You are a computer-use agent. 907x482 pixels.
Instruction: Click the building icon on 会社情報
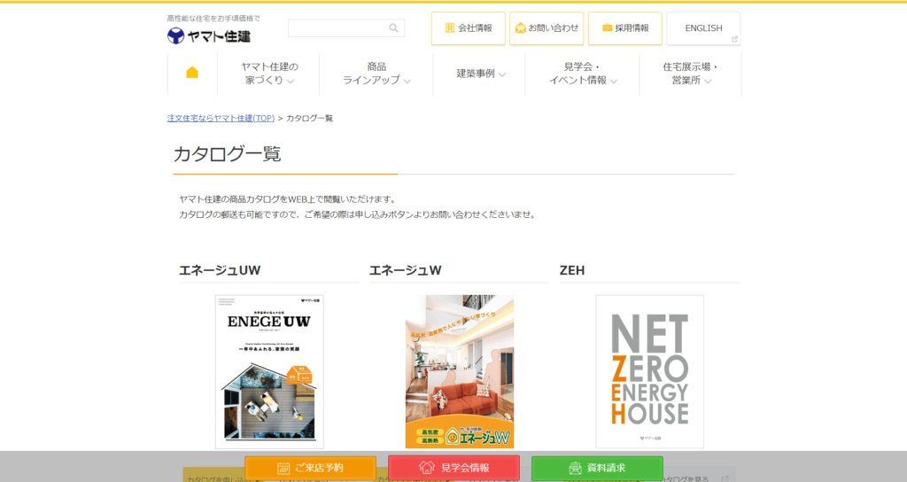(449, 27)
